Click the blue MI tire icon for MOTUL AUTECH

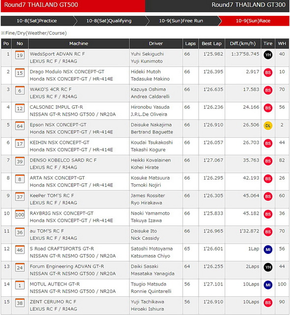tap(268, 285)
